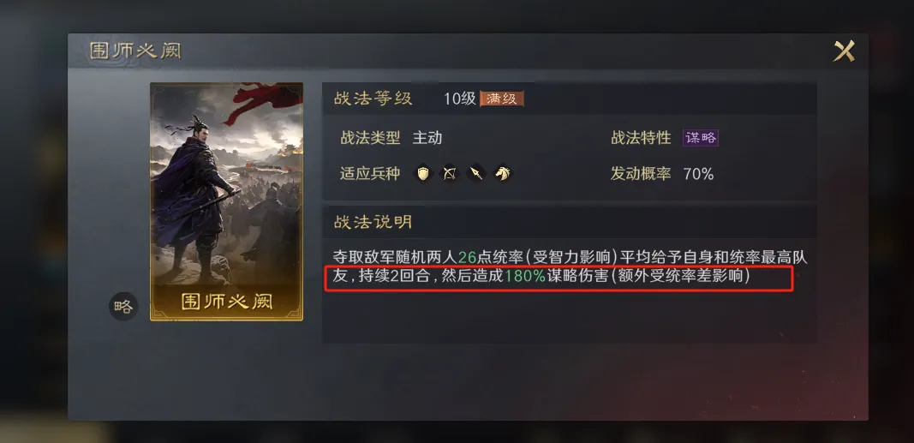Click the green 26 stat value
Image resolution: width=914 pixels, height=443 pixels.
click(467, 257)
